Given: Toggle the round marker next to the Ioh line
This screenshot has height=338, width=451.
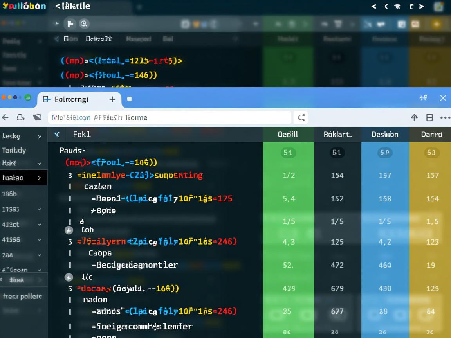Looking at the screenshot, I should (x=69, y=230).
